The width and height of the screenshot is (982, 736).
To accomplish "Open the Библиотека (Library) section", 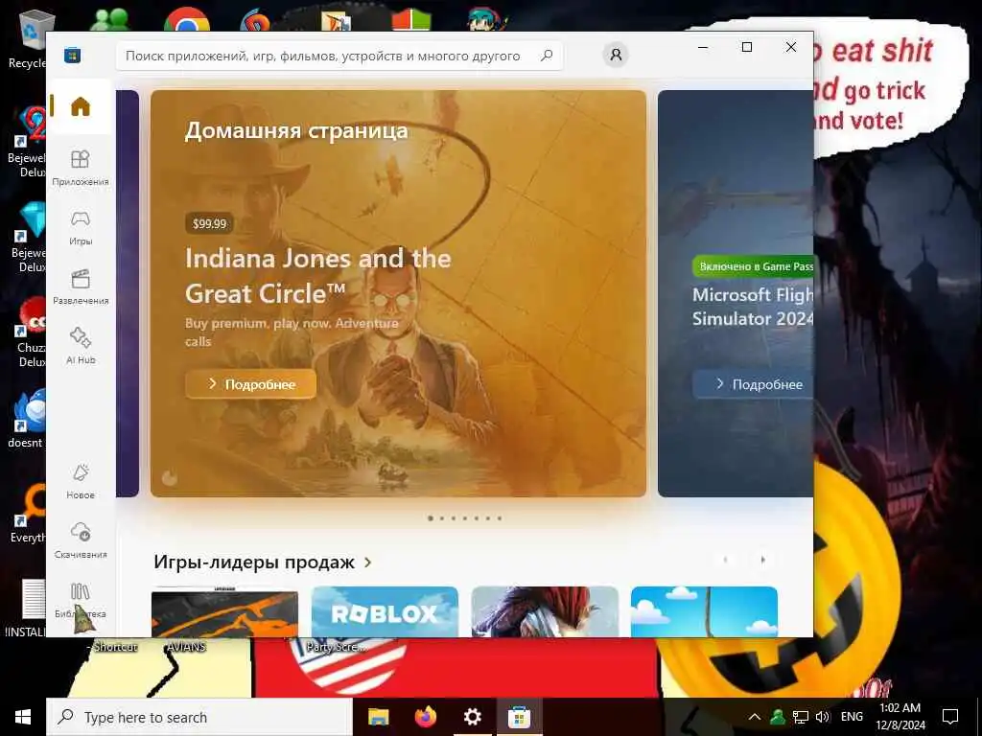I will tap(81, 600).
